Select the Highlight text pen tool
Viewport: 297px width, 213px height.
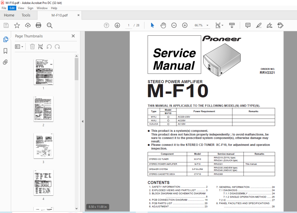click(x=259, y=25)
